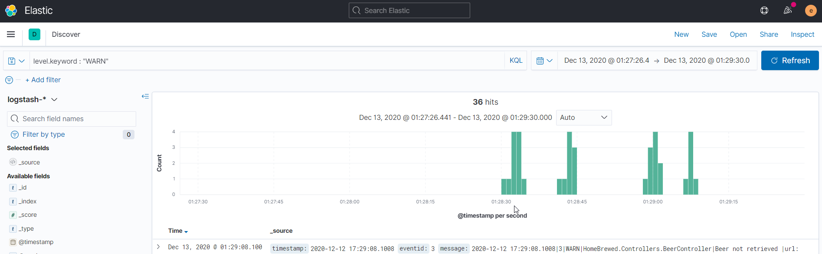This screenshot has height=254, width=822.
Task: Select the _source selected field
Action: tap(29, 162)
